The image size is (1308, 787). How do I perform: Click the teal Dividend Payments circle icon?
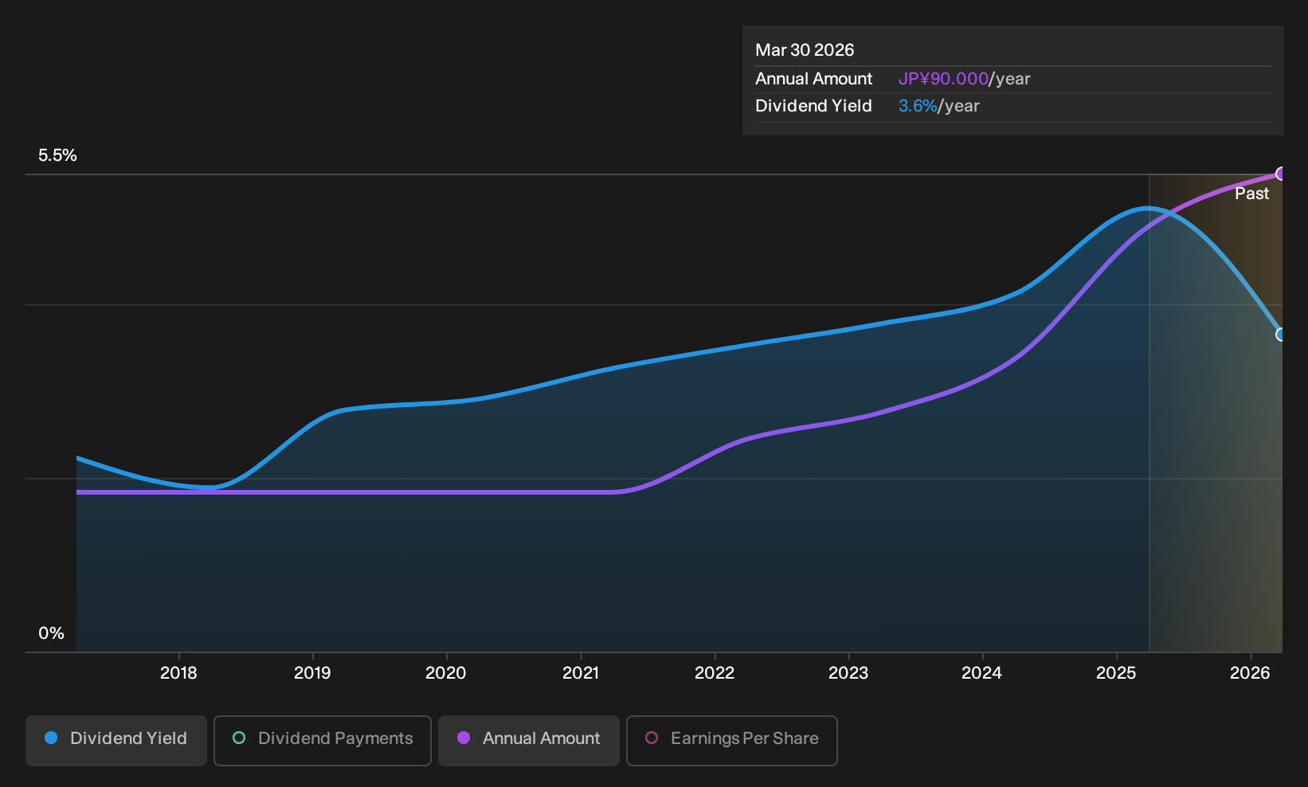(239, 738)
